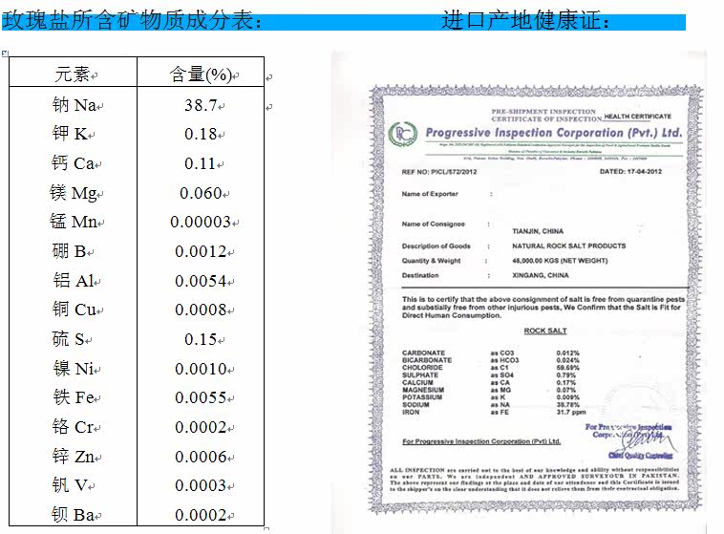Image resolution: width=724 pixels, height=534 pixels.
Task: Select the Cr row value 0.0002
Action: (x=201, y=427)
